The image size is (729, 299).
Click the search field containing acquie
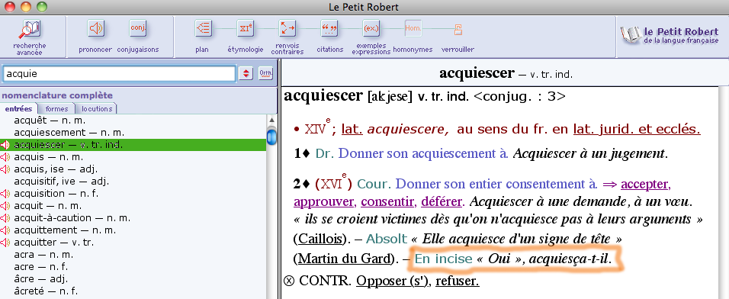[120, 73]
